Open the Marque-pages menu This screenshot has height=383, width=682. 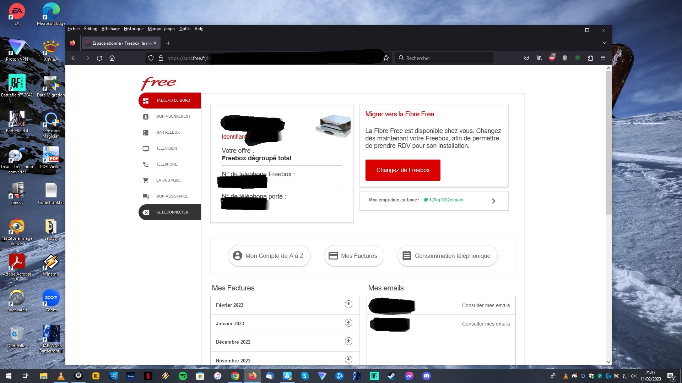161,29
